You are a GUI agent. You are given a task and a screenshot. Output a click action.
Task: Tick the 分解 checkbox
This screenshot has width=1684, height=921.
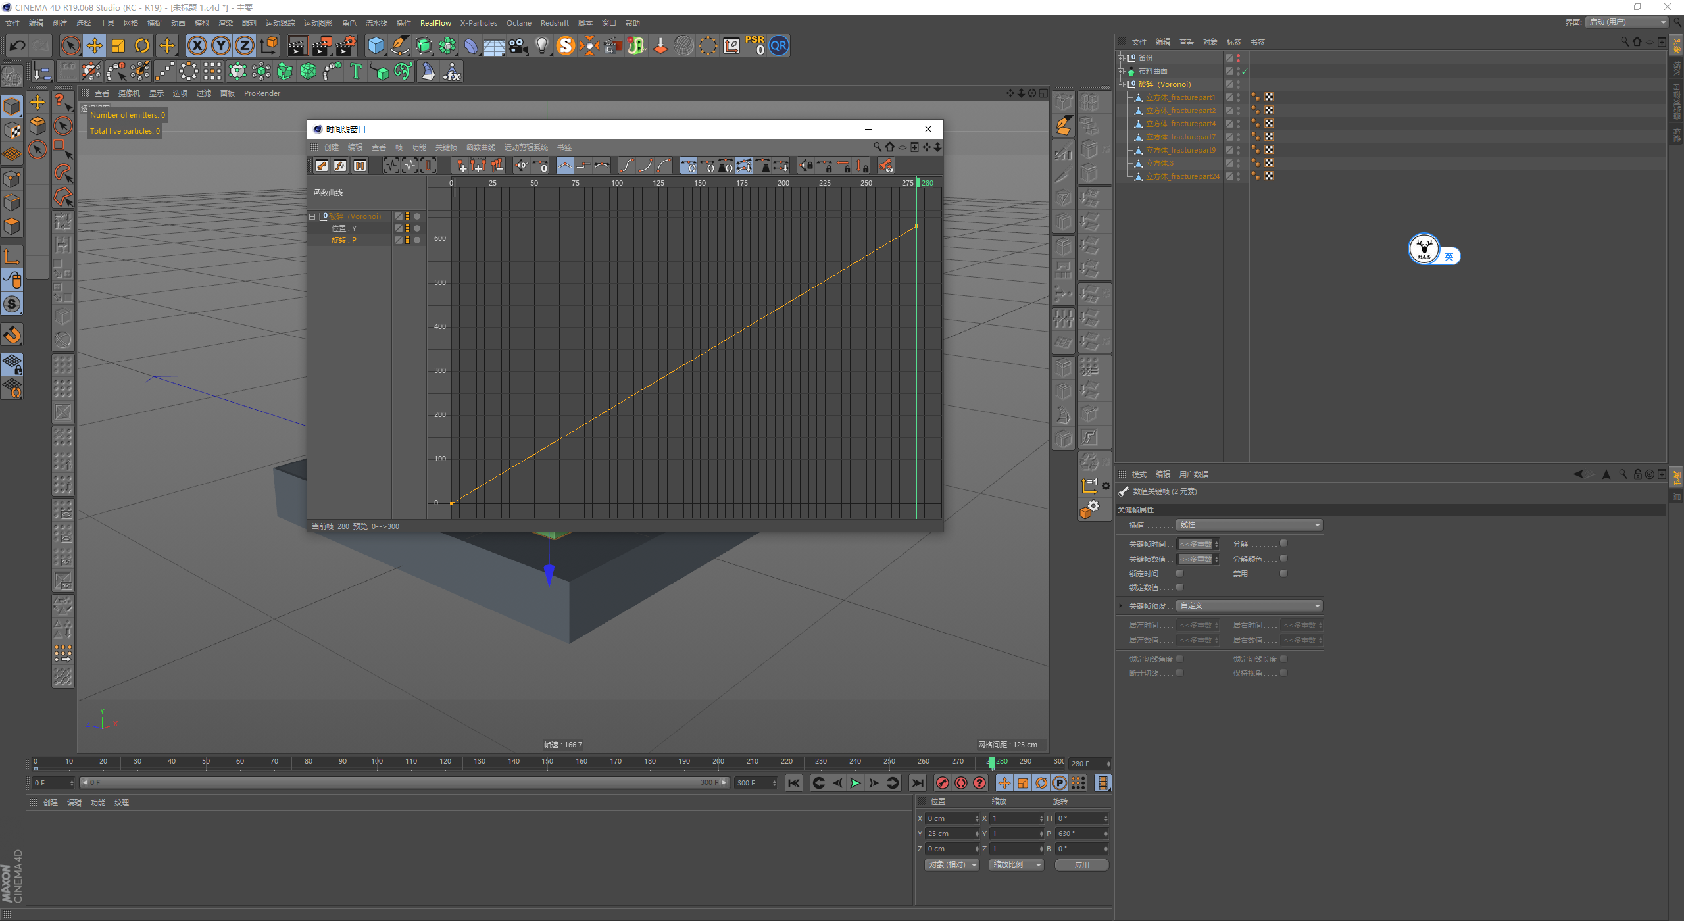point(1283,543)
